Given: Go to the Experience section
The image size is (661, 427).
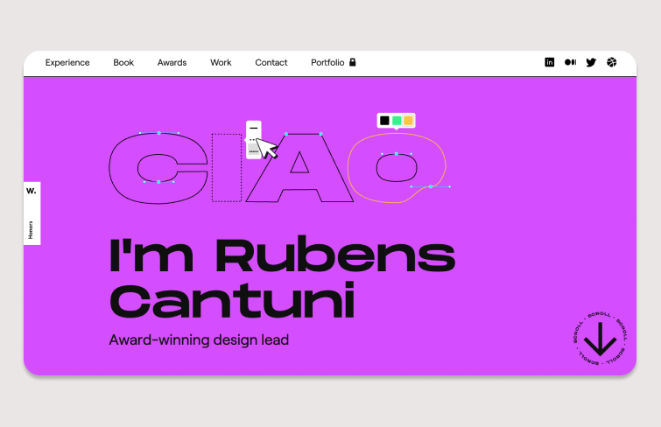Looking at the screenshot, I should coord(67,63).
